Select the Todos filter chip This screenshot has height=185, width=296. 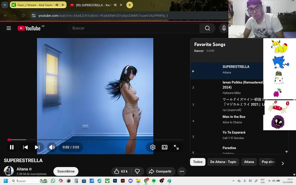point(198,162)
